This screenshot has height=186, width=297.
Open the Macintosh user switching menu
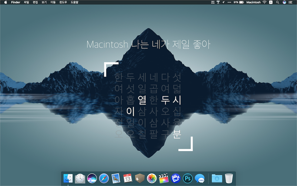[254, 2]
